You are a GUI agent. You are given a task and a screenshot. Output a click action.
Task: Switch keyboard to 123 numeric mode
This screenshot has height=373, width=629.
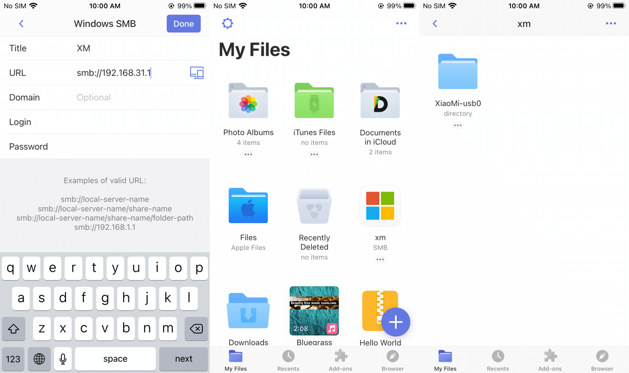[x=13, y=359]
